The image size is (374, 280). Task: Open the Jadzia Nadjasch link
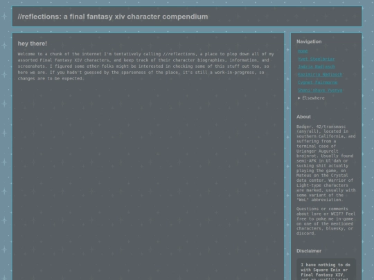(x=317, y=67)
